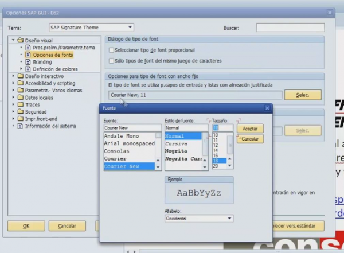Click the Estilo de fuente input field
The image size is (344, 253).
tap(186, 128)
